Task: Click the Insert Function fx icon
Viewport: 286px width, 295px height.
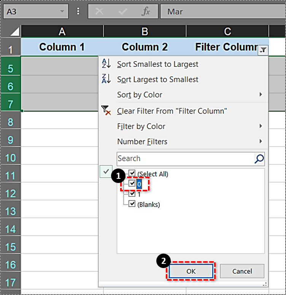Action: 145,11
